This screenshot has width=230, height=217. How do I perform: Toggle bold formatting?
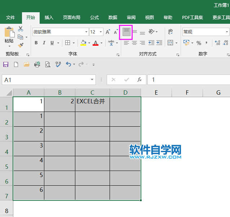36,43
